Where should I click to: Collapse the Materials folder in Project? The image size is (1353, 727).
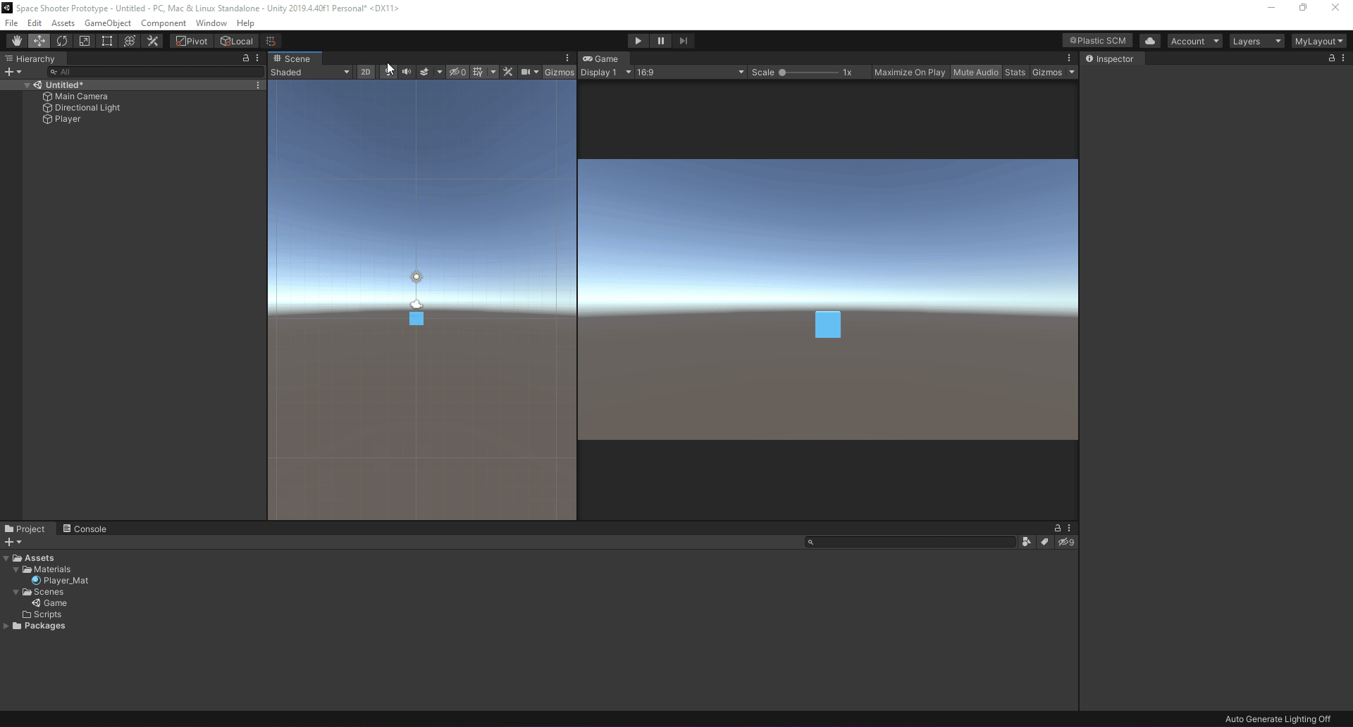click(x=16, y=569)
